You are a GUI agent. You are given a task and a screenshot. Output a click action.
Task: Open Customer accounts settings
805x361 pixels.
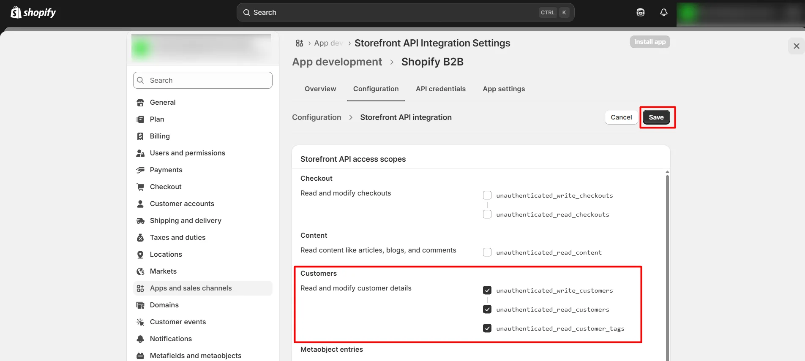(x=203, y=204)
